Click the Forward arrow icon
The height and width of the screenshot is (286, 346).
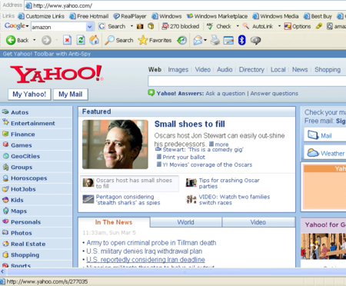click(46, 40)
